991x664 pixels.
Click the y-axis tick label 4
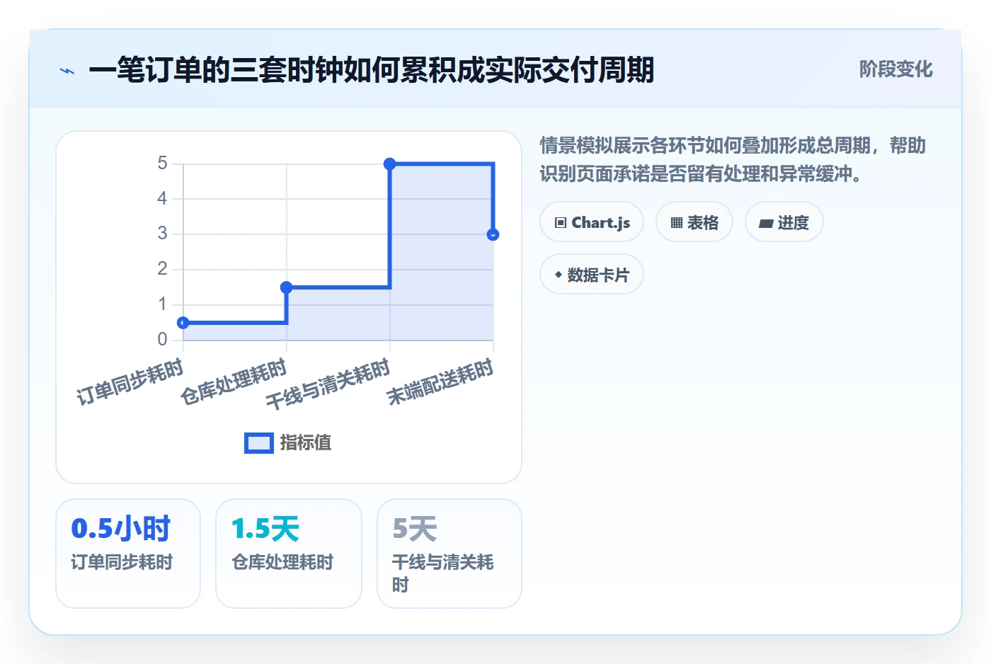[x=163, y=199]
